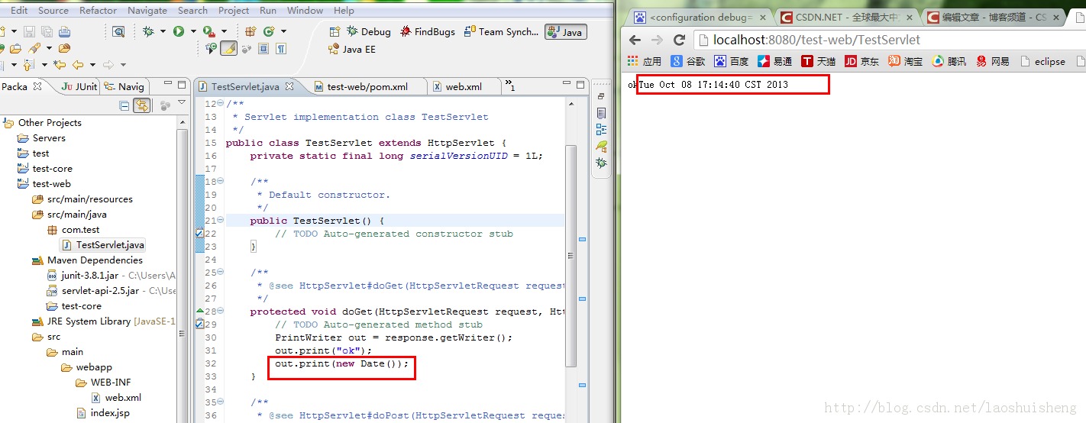This screenshot has width=1086, height=423.
Task: Select the Java perspective button
Action: 565,31
